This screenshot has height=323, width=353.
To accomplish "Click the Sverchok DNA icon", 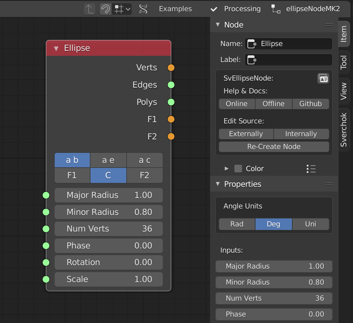I will [144, 9].
